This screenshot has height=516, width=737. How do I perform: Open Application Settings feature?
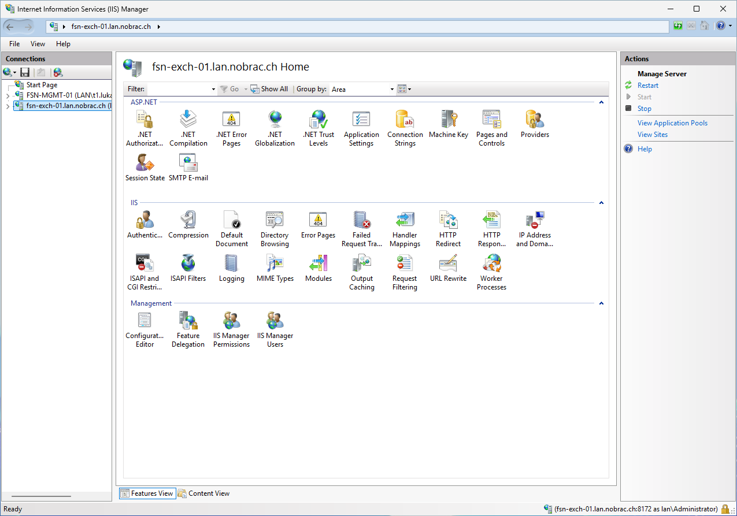[x=361, y=128]
